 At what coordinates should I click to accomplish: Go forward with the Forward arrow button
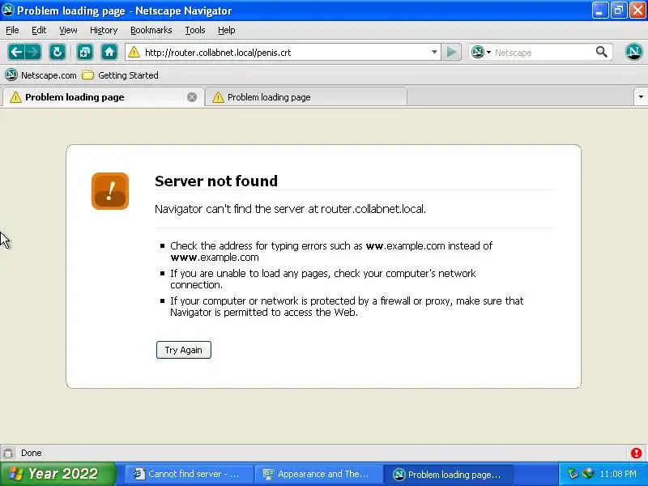33,52
